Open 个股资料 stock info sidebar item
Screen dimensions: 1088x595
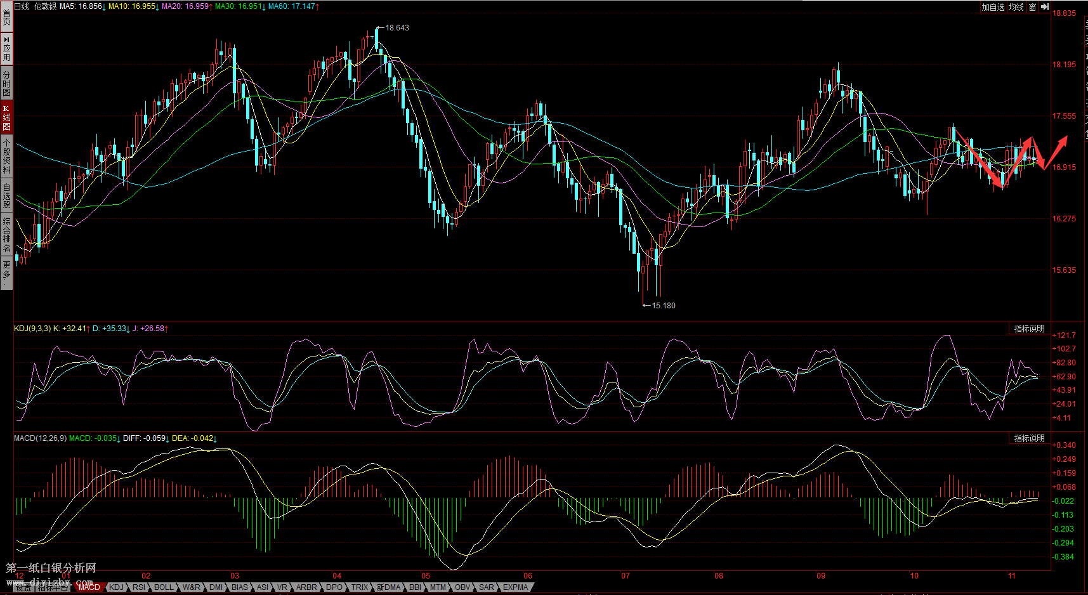tap(6, 156)
